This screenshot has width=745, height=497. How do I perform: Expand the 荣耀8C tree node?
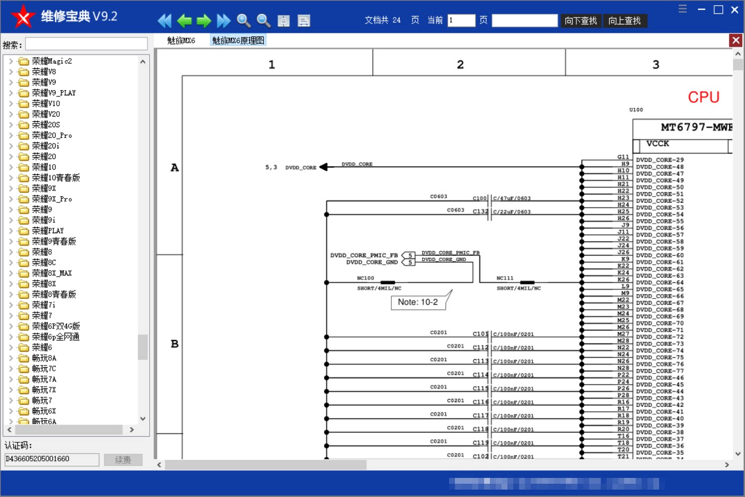pos(11,262)
